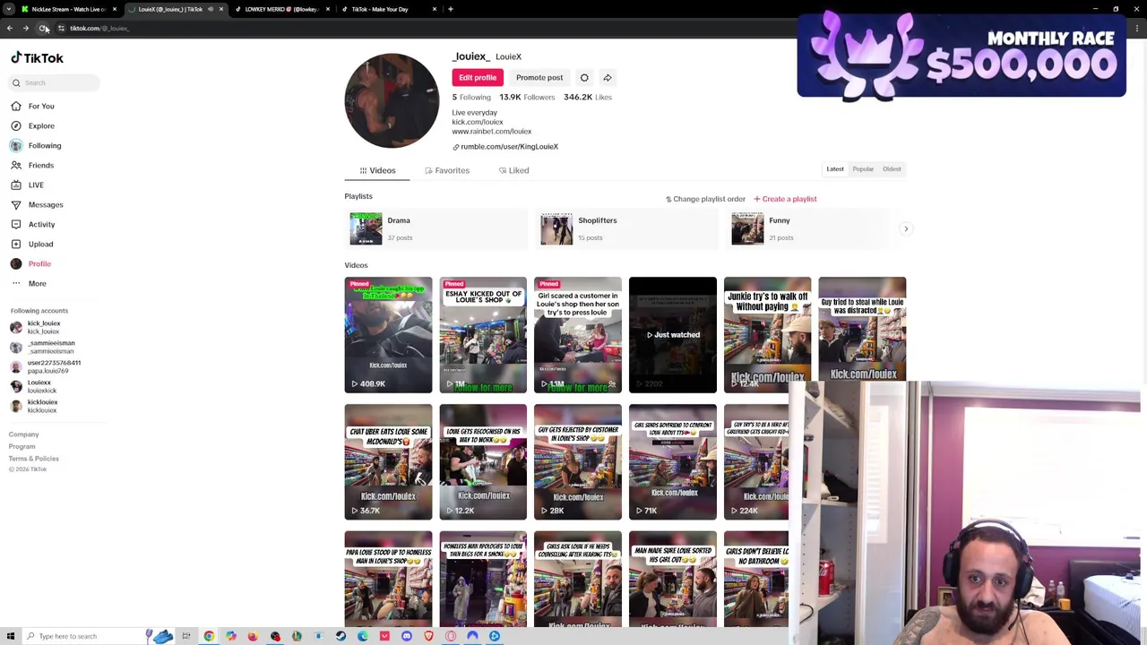The image size is (1147, 645).
Task: Open Firefox from the taskbar
Action: [253, 636]
